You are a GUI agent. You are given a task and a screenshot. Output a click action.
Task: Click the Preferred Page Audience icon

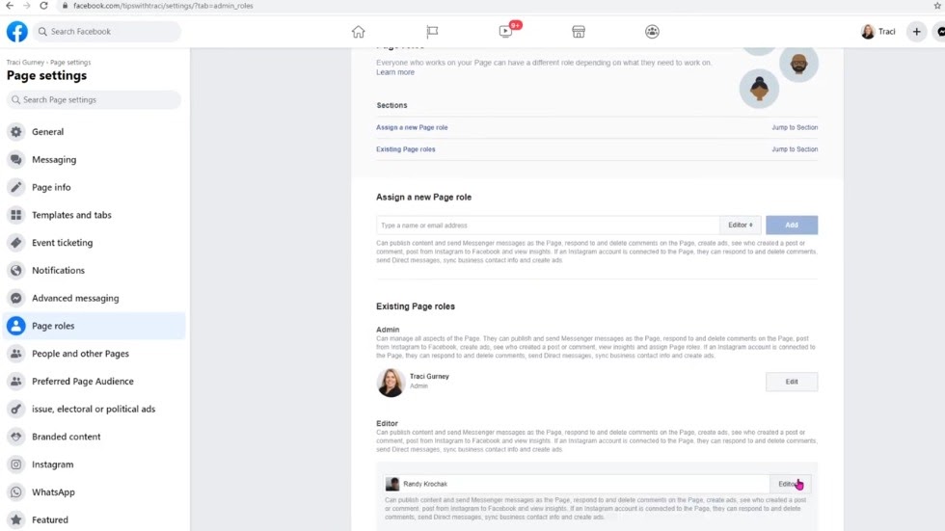click(16, 381)
